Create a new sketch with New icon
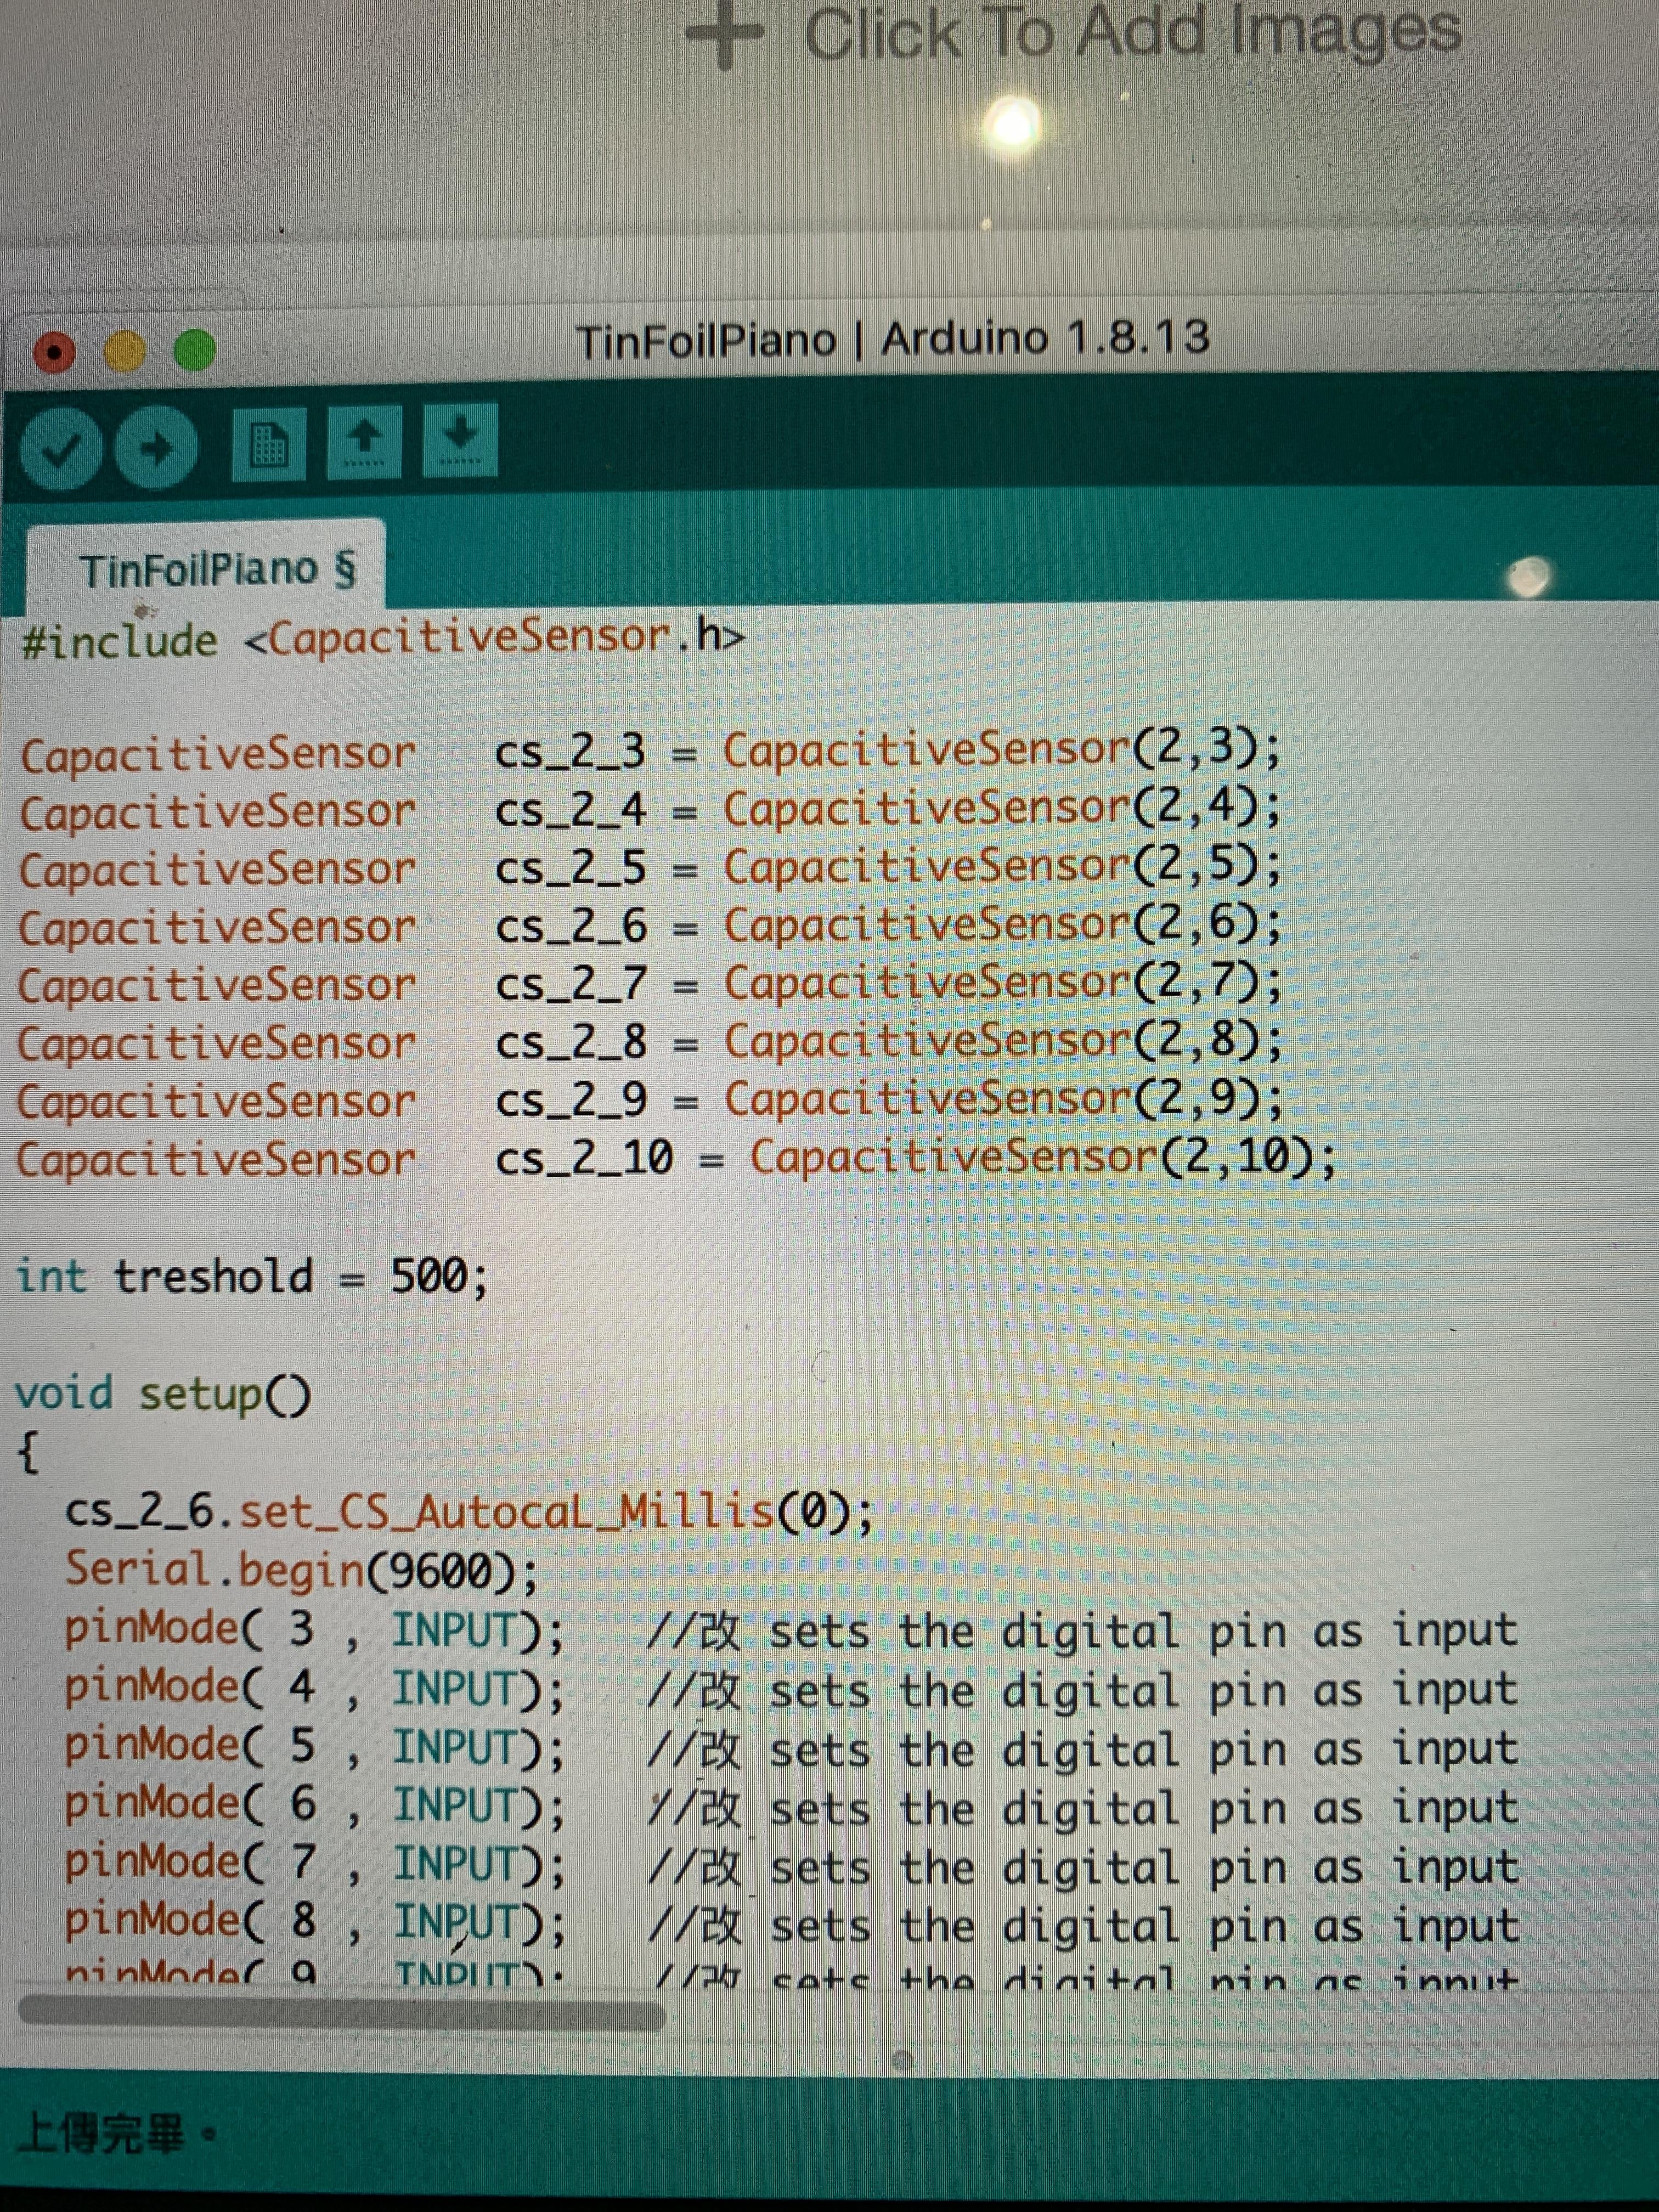Screen dimensions: 1659x2212 coord(268,444)
